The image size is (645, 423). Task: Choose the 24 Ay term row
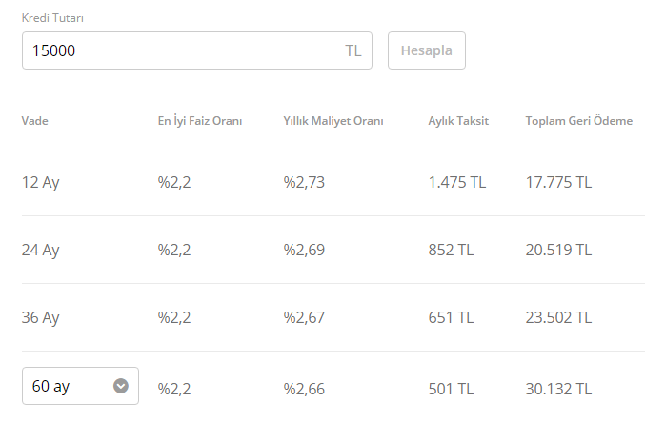click(41, 250)
